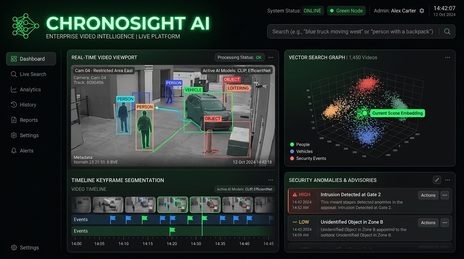Click the red HIGH severity warning icon
Viewport: 464px width, 259px height.
[x=295, y=195]
